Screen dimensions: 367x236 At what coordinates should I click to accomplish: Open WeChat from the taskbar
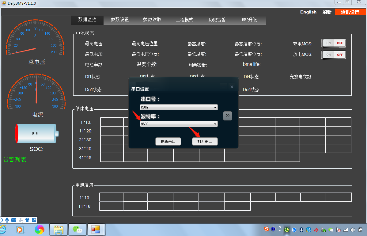78,230
